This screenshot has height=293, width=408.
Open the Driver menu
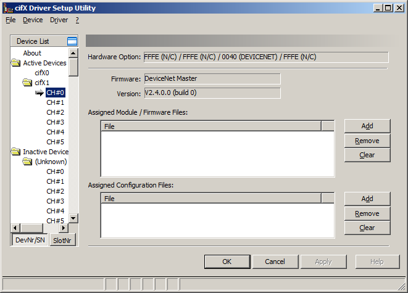tap(59, 20)
